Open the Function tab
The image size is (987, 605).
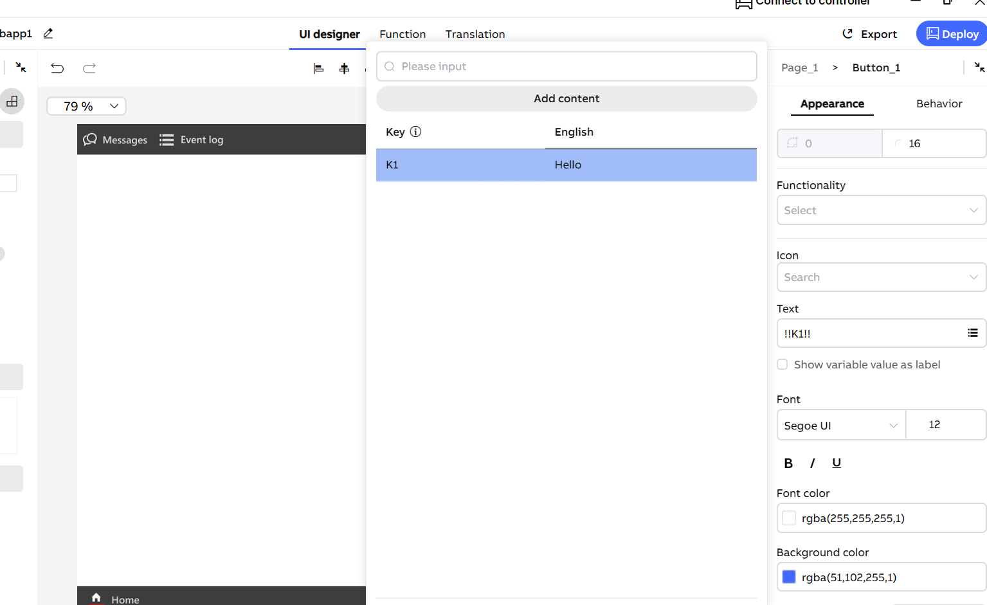pos(403,34)
